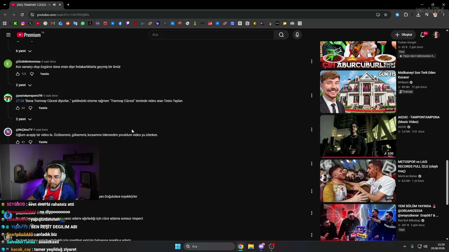Click the page vertical scrollbar thumb
This screenshot has height=252, width=449.
point(447,183)
